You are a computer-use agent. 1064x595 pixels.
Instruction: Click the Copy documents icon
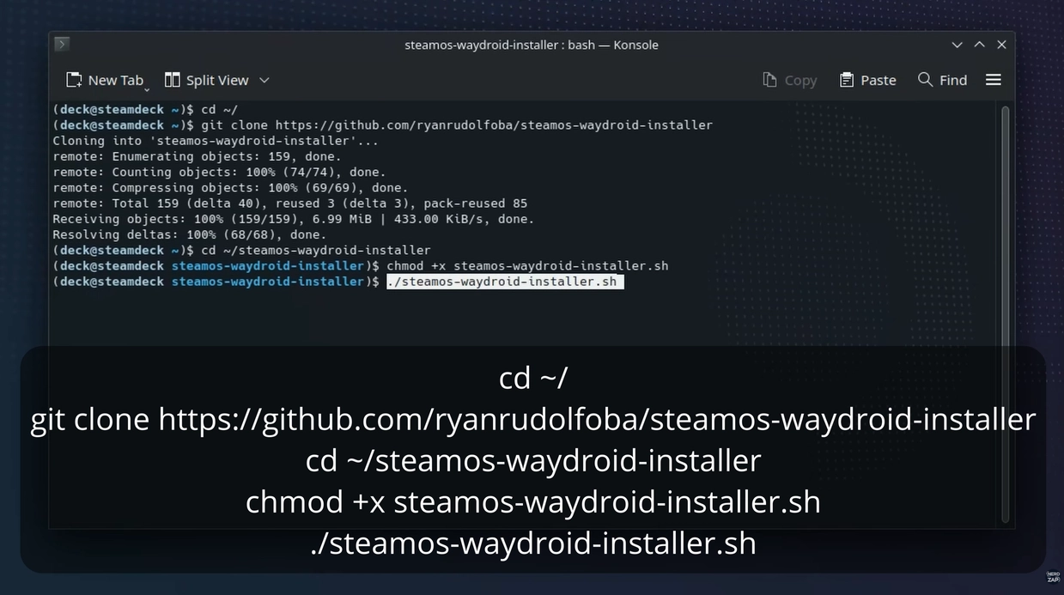(x=769, y=80)
